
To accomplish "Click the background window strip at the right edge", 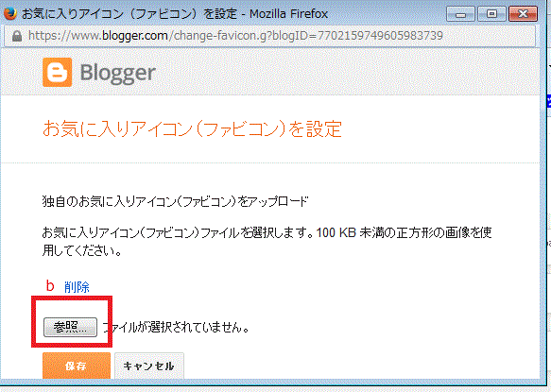I will [x=547, y=196].
